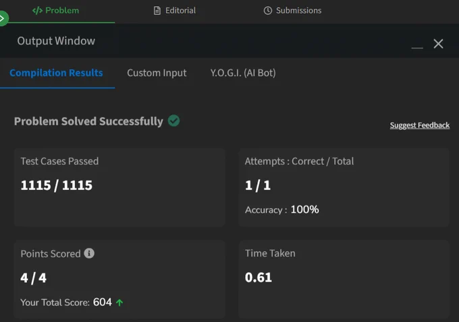Click the Test Cases Passed card
Image resolution: width=459 pixels, height=322 pixels.
pyautogui.click(x=119, y=187)
